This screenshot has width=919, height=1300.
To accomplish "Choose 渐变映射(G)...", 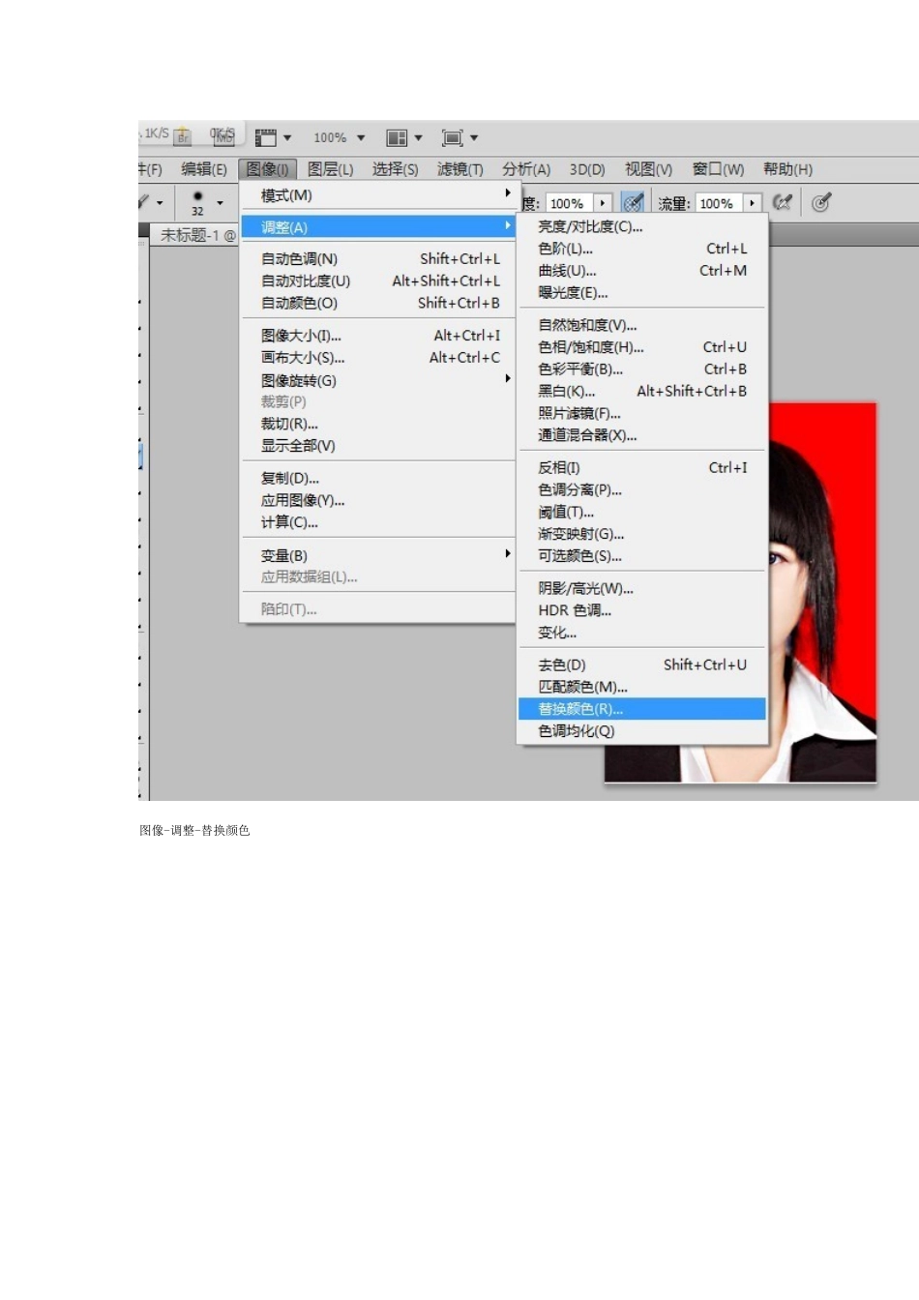I will tap(642, 534).
